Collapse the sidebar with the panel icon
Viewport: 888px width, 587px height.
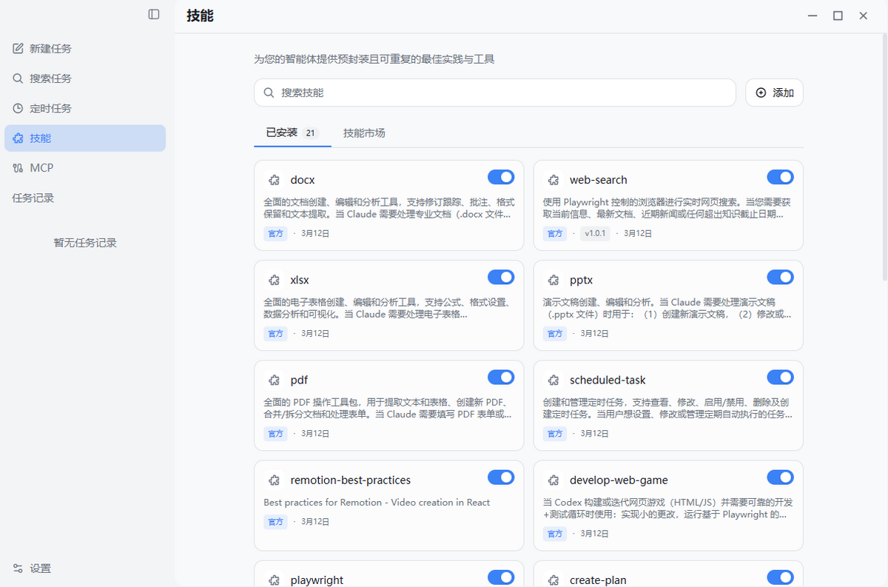(154, 14)
